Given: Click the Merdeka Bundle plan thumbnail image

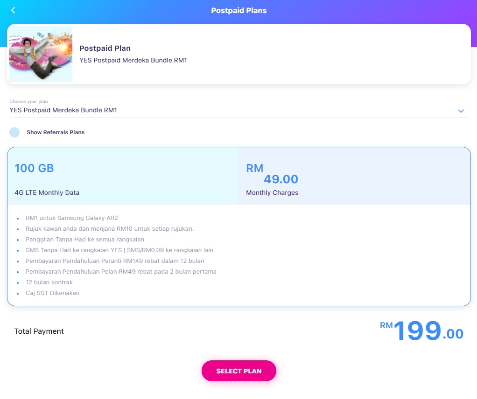Looking at the screenshot, I should click(41, 54).
